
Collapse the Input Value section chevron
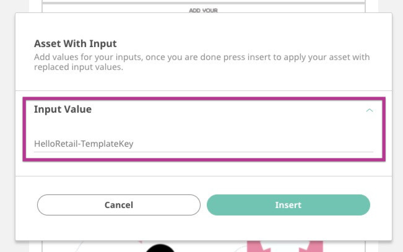coord(370,110)
